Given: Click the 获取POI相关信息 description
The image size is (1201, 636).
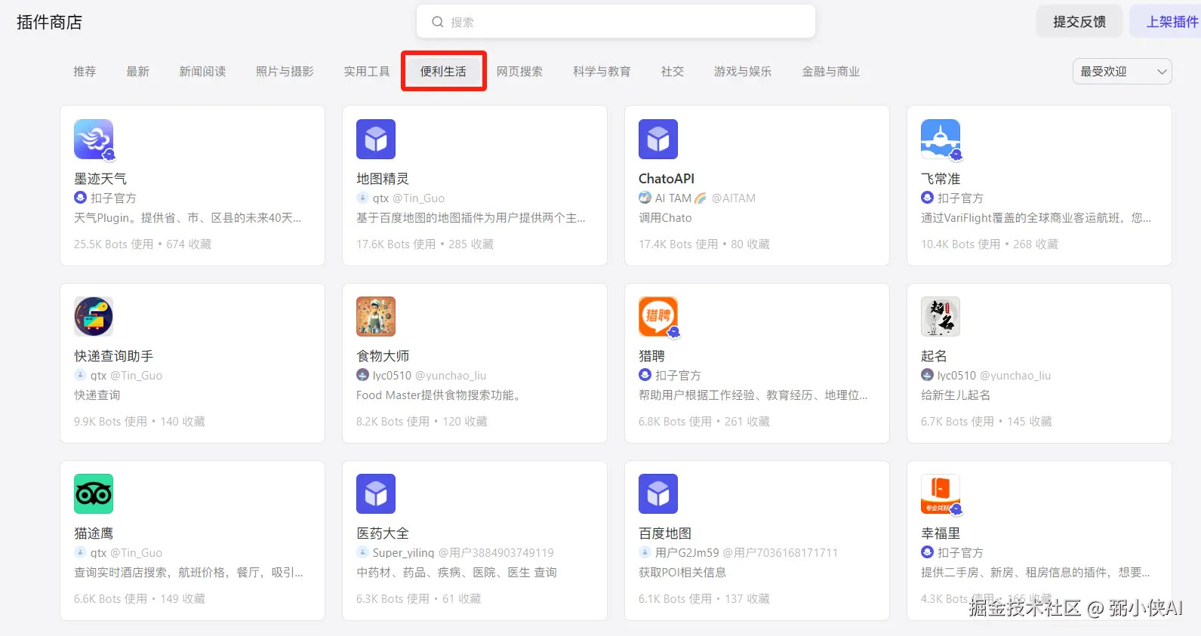Looking at the screenshot, I should 682,573.
